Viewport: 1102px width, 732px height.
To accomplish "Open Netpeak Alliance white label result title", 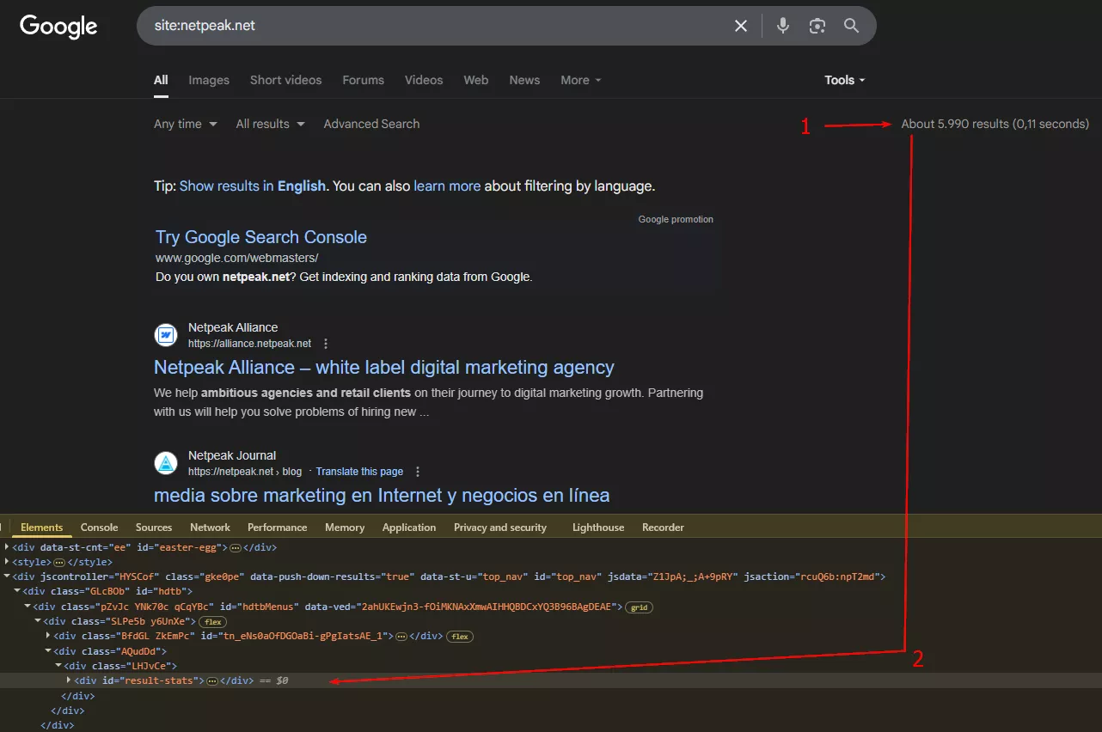I will (x=384, y=368).
